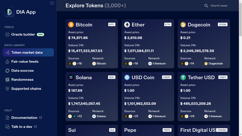Click the Tether USD logo

(183, 77)
